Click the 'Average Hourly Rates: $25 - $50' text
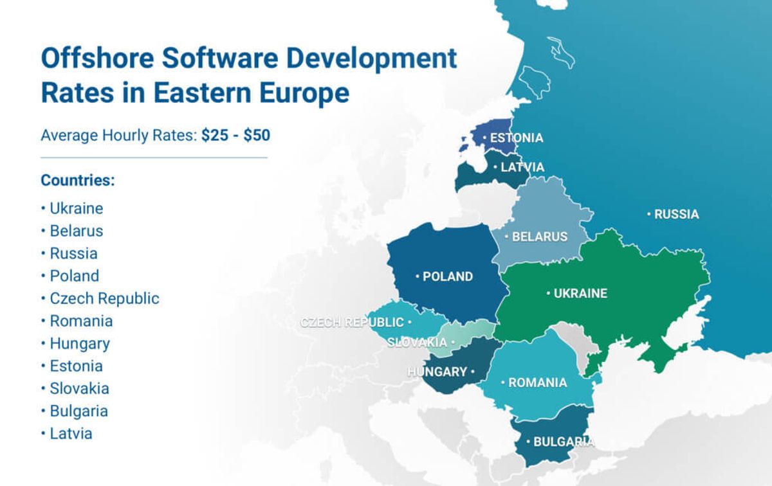772x486 pixels. (155, 136)
